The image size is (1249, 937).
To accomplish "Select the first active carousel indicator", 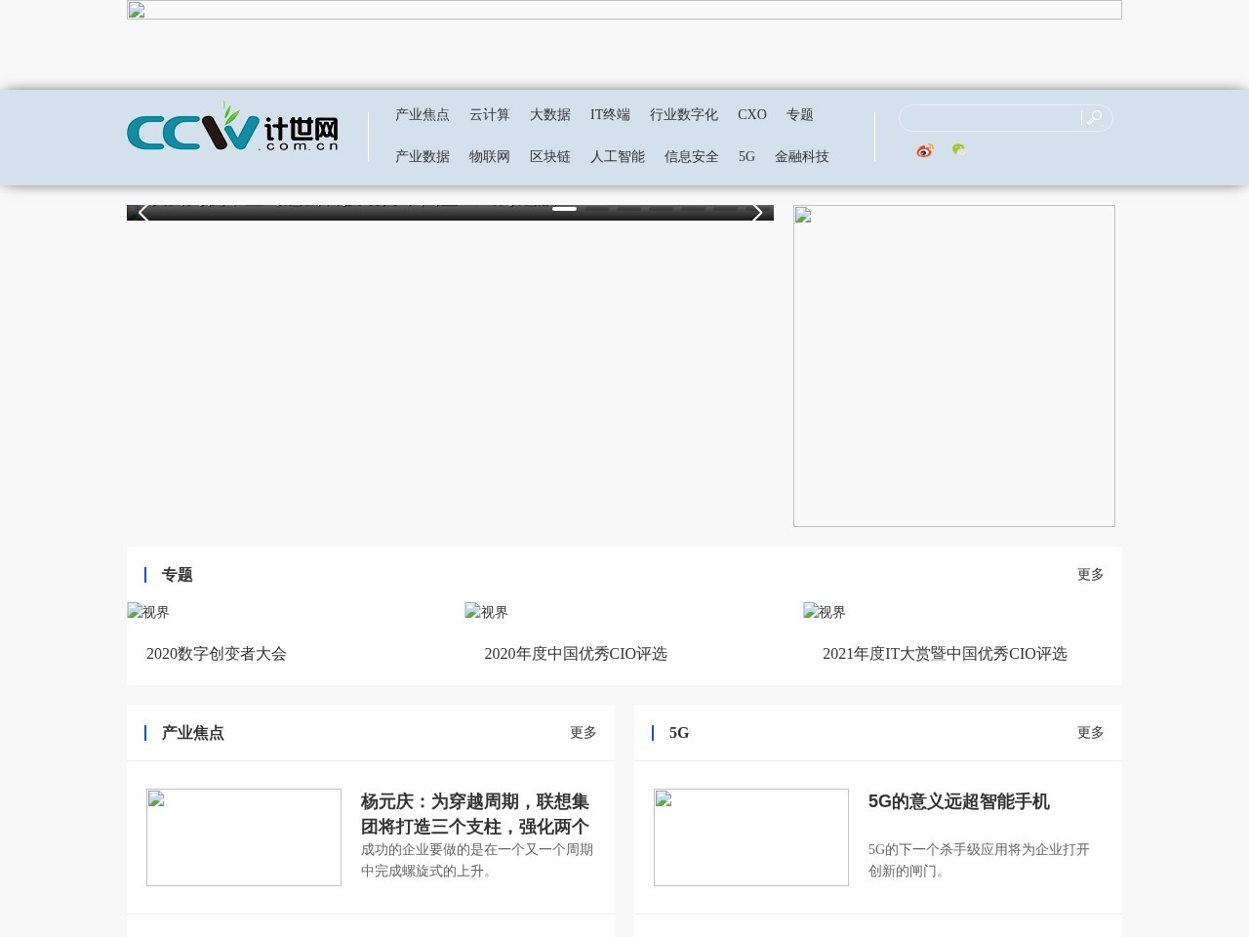I will 564,209.
